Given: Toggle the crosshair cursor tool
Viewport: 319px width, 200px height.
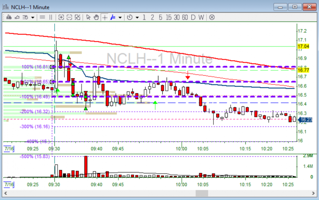Looking at the screenshot, I should [105, 17].
